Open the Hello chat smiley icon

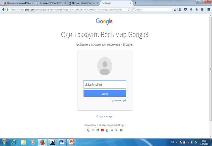pyautogui.click(x=202, y=9)
